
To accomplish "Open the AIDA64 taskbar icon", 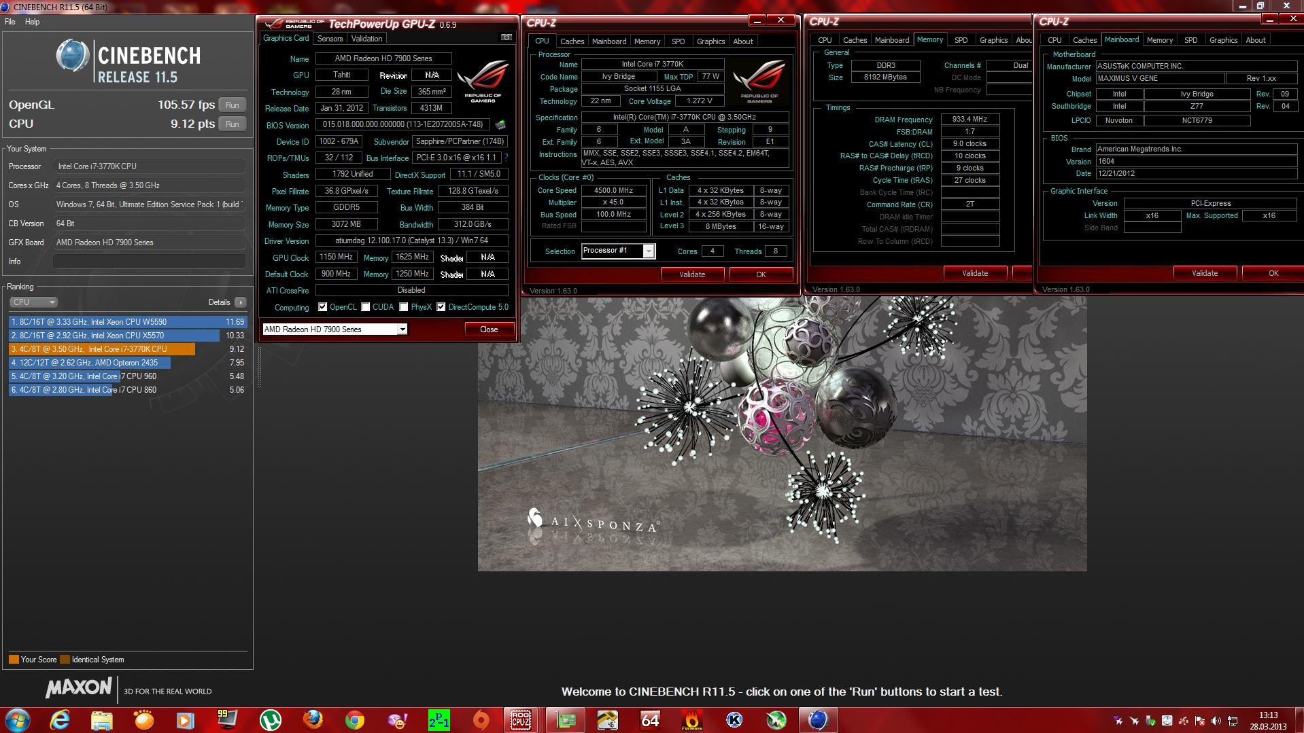I will (650, 719).
